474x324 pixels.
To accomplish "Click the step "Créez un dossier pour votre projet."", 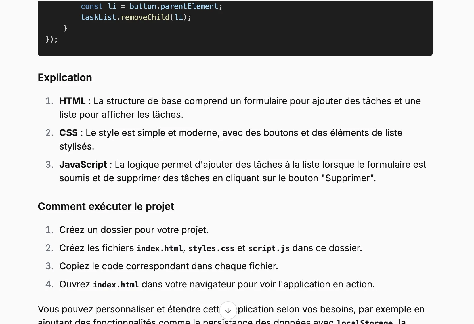I will (x=134, y=230).
